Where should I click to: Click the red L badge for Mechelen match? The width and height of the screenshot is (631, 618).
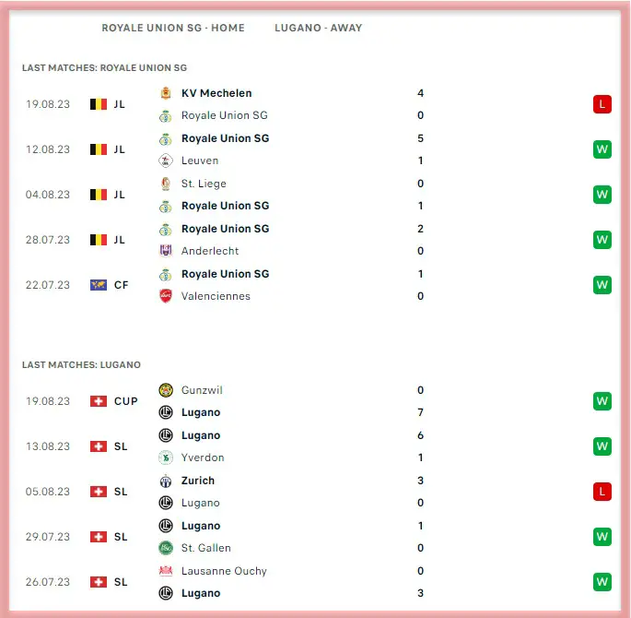602,104
